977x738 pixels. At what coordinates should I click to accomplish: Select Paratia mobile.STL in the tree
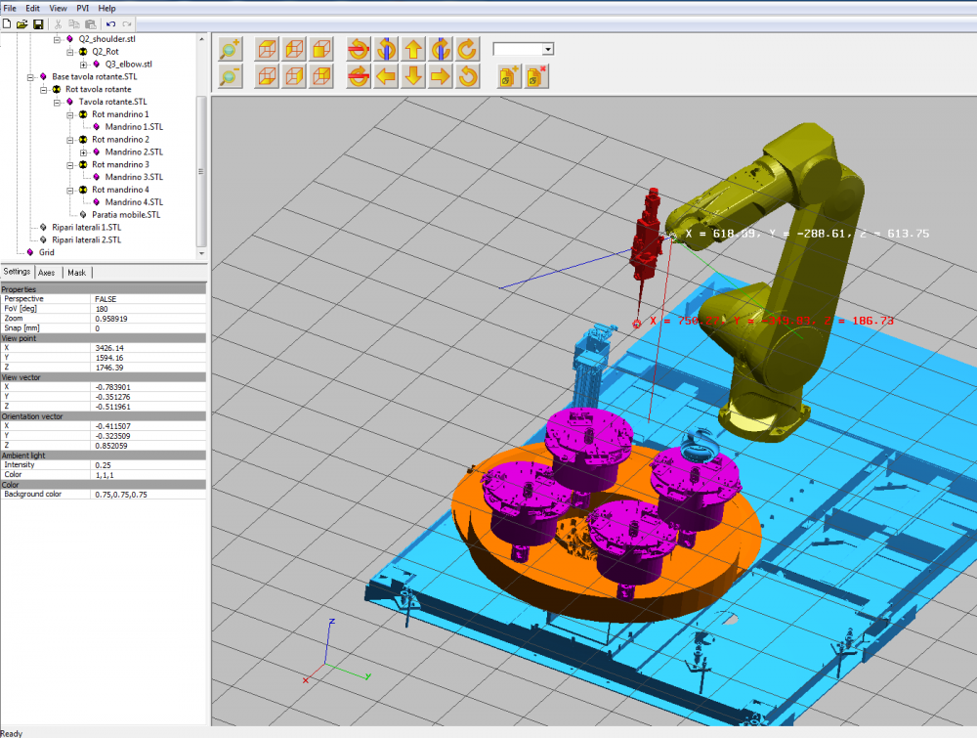(126, 215)
